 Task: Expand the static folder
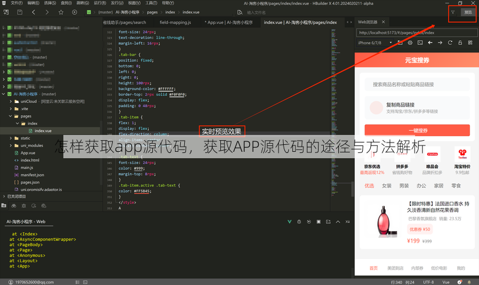click(x=10, y=138)
